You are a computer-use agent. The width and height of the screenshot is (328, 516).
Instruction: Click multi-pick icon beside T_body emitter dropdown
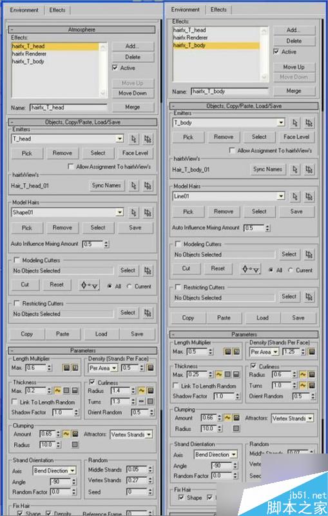(x=309, y=123)
